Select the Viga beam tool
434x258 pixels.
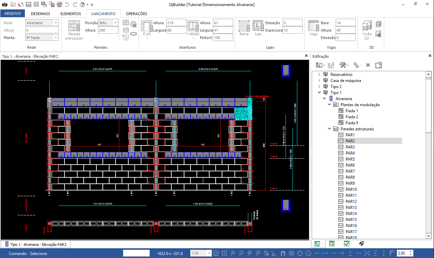click(x=313, y=28)
